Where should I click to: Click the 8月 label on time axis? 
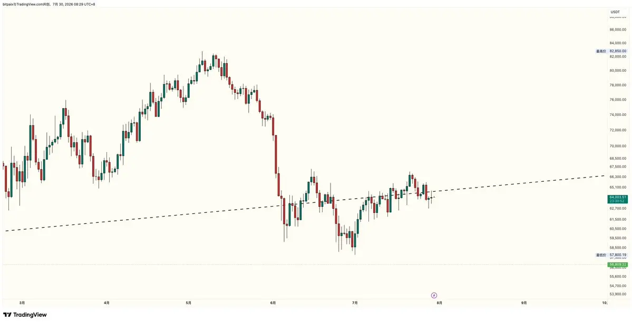[x=439, y=302]
